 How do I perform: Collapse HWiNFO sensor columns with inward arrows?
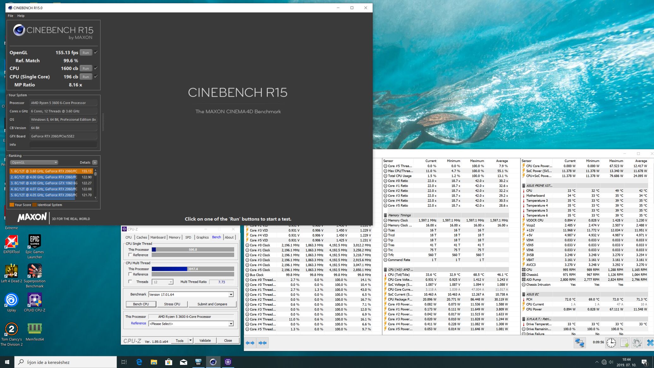pos(262,343)
